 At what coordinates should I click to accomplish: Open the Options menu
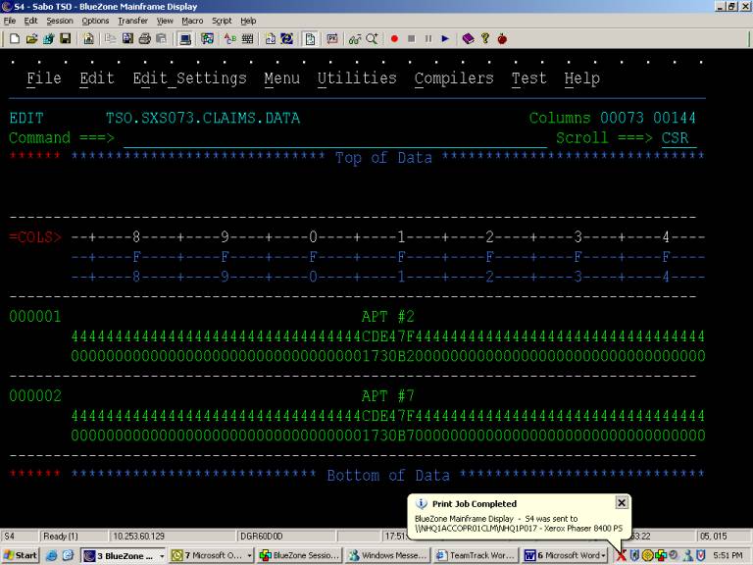click(95, 21)
